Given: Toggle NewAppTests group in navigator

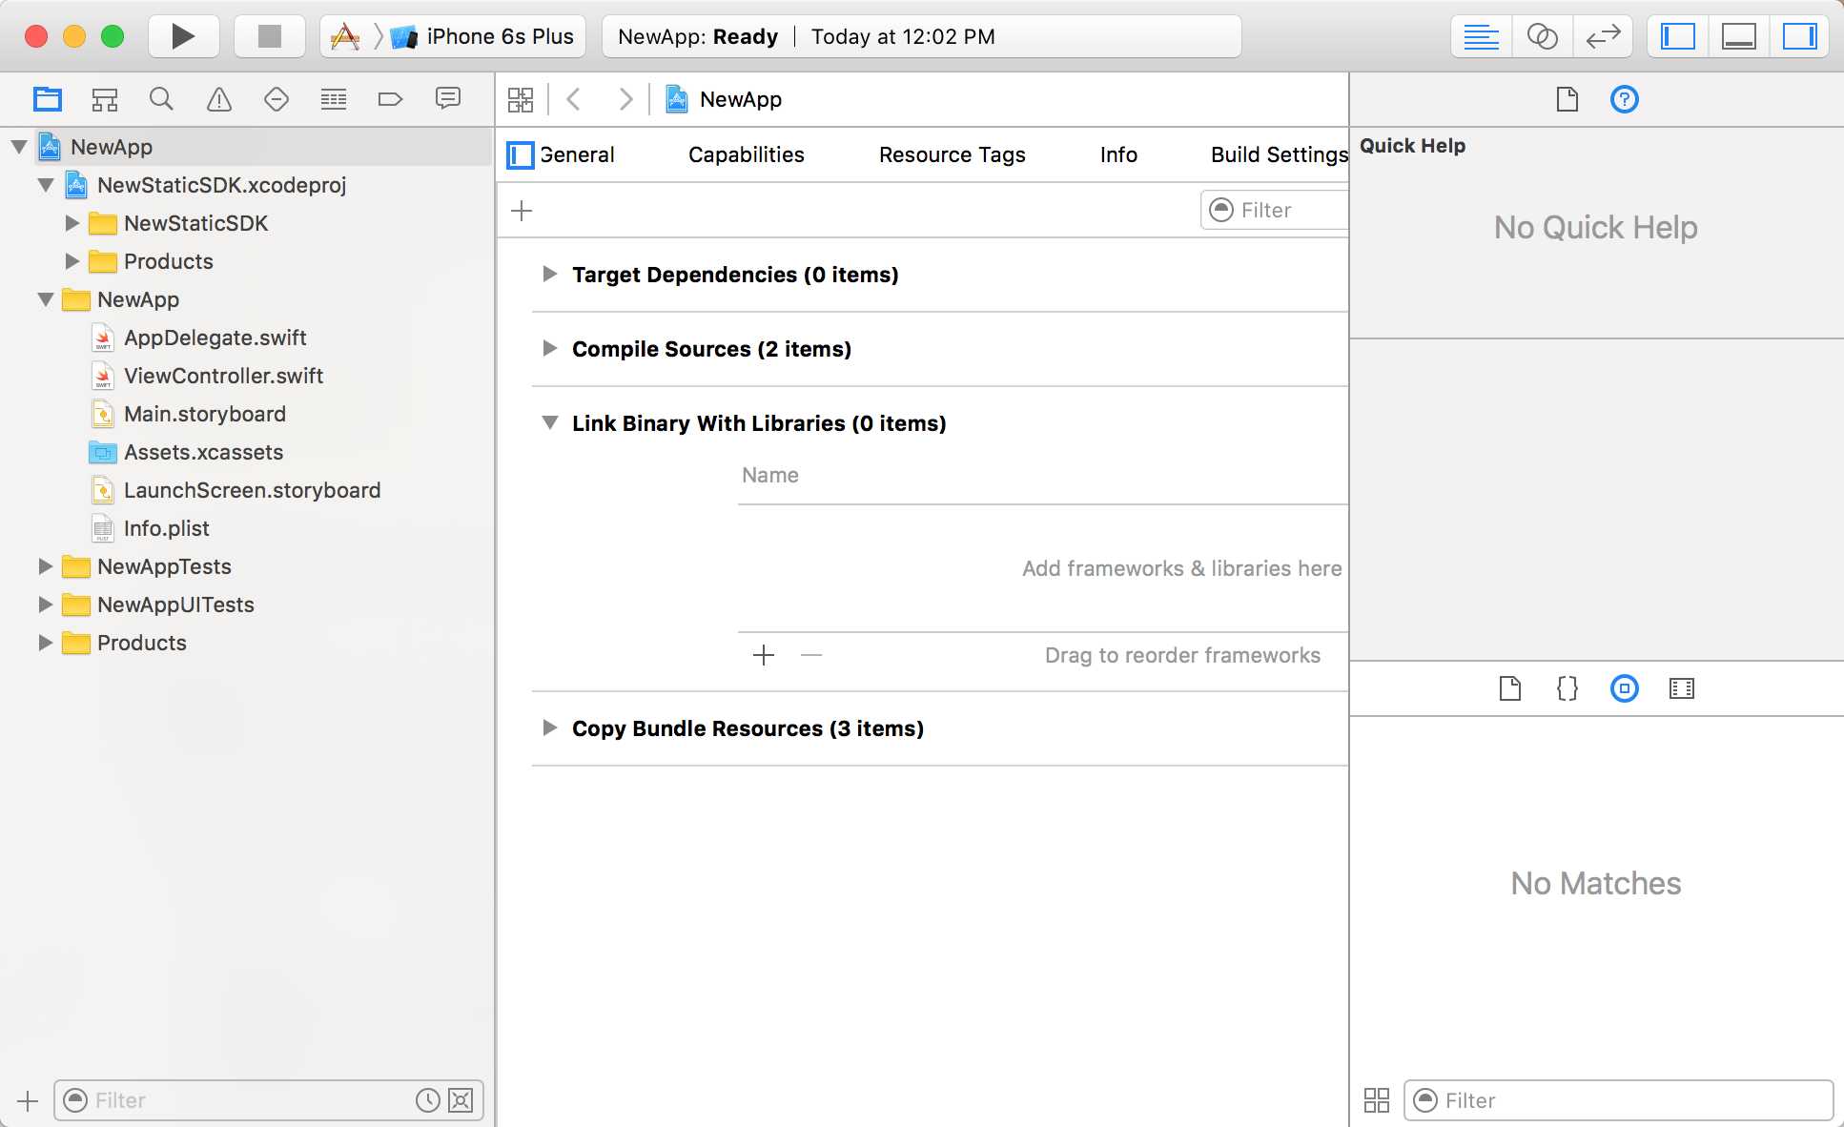Looking at the screenshot, I should 44,566.
